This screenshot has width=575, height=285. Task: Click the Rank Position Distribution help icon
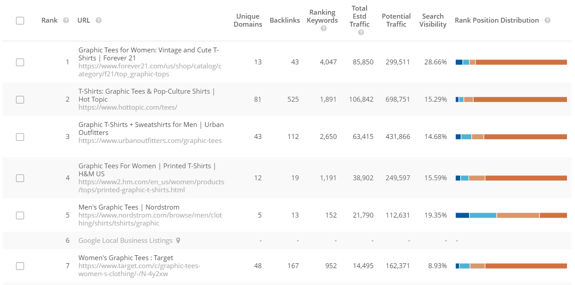click(x=547, y=20)
